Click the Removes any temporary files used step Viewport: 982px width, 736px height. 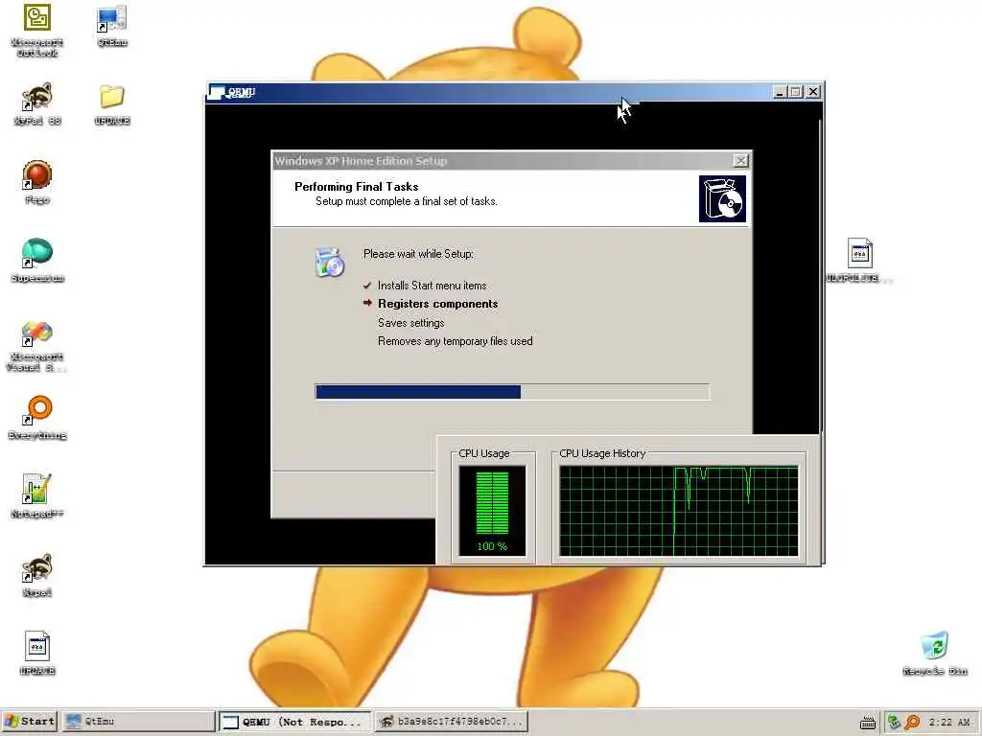456,341
